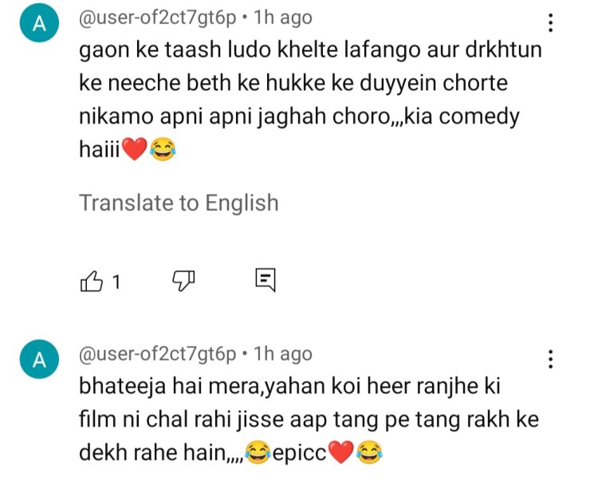Dislike the comment about gaon ke taash ludo
This screenshot has width=590, height=485.
click(x=184, y=280)
